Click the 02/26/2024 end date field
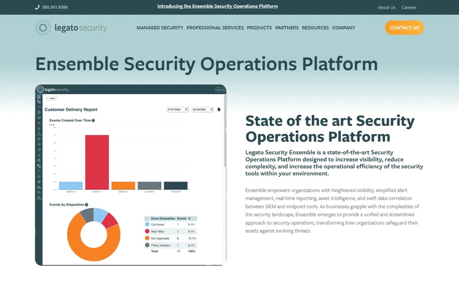The image size is (459, 287). coord(203,109)
